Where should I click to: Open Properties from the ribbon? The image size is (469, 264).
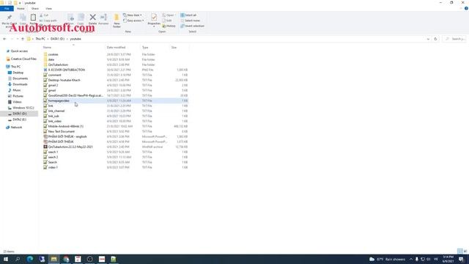(x=154, y=20)
